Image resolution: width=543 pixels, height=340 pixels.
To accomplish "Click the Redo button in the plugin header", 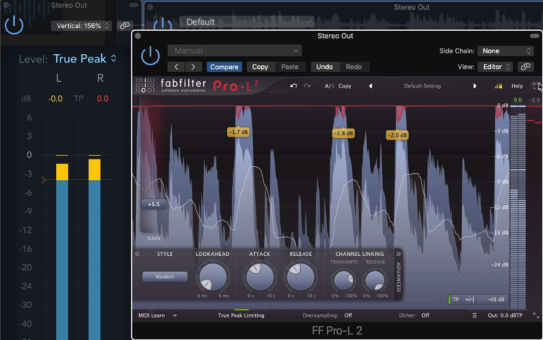I will point(353,67).
